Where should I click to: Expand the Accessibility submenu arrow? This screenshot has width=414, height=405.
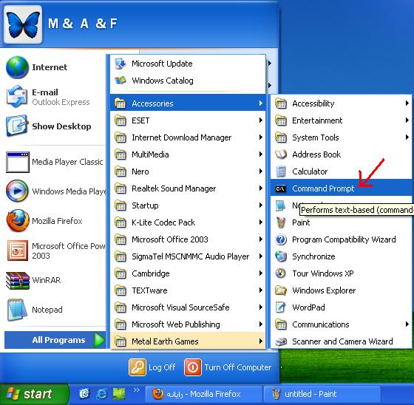(x=407, y=103)
